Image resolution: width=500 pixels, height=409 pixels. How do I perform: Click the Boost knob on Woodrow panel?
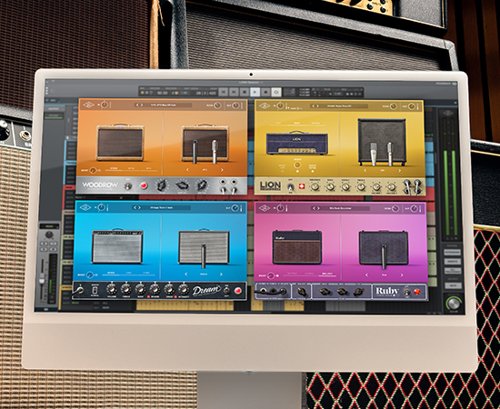pyautogui.click(x=93, y=171)
